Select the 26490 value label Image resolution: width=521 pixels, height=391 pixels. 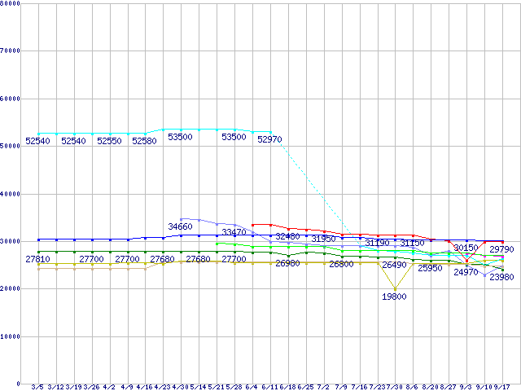pos(394,266)
